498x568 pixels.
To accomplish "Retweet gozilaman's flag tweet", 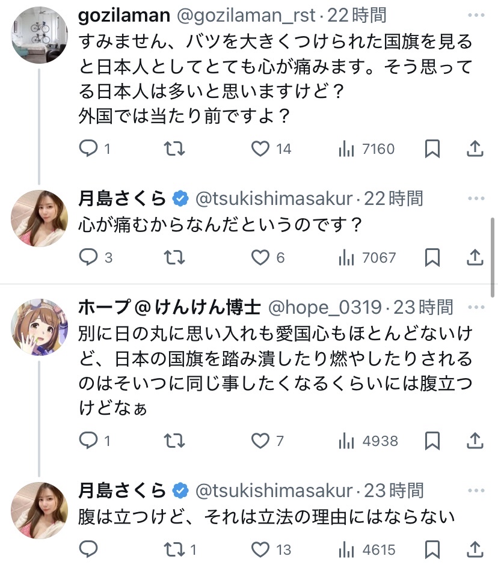I will click(174, 148).
